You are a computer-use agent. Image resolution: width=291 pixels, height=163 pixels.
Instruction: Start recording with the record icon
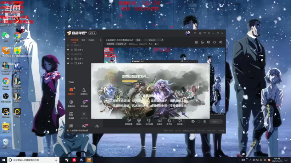(193, 121)
